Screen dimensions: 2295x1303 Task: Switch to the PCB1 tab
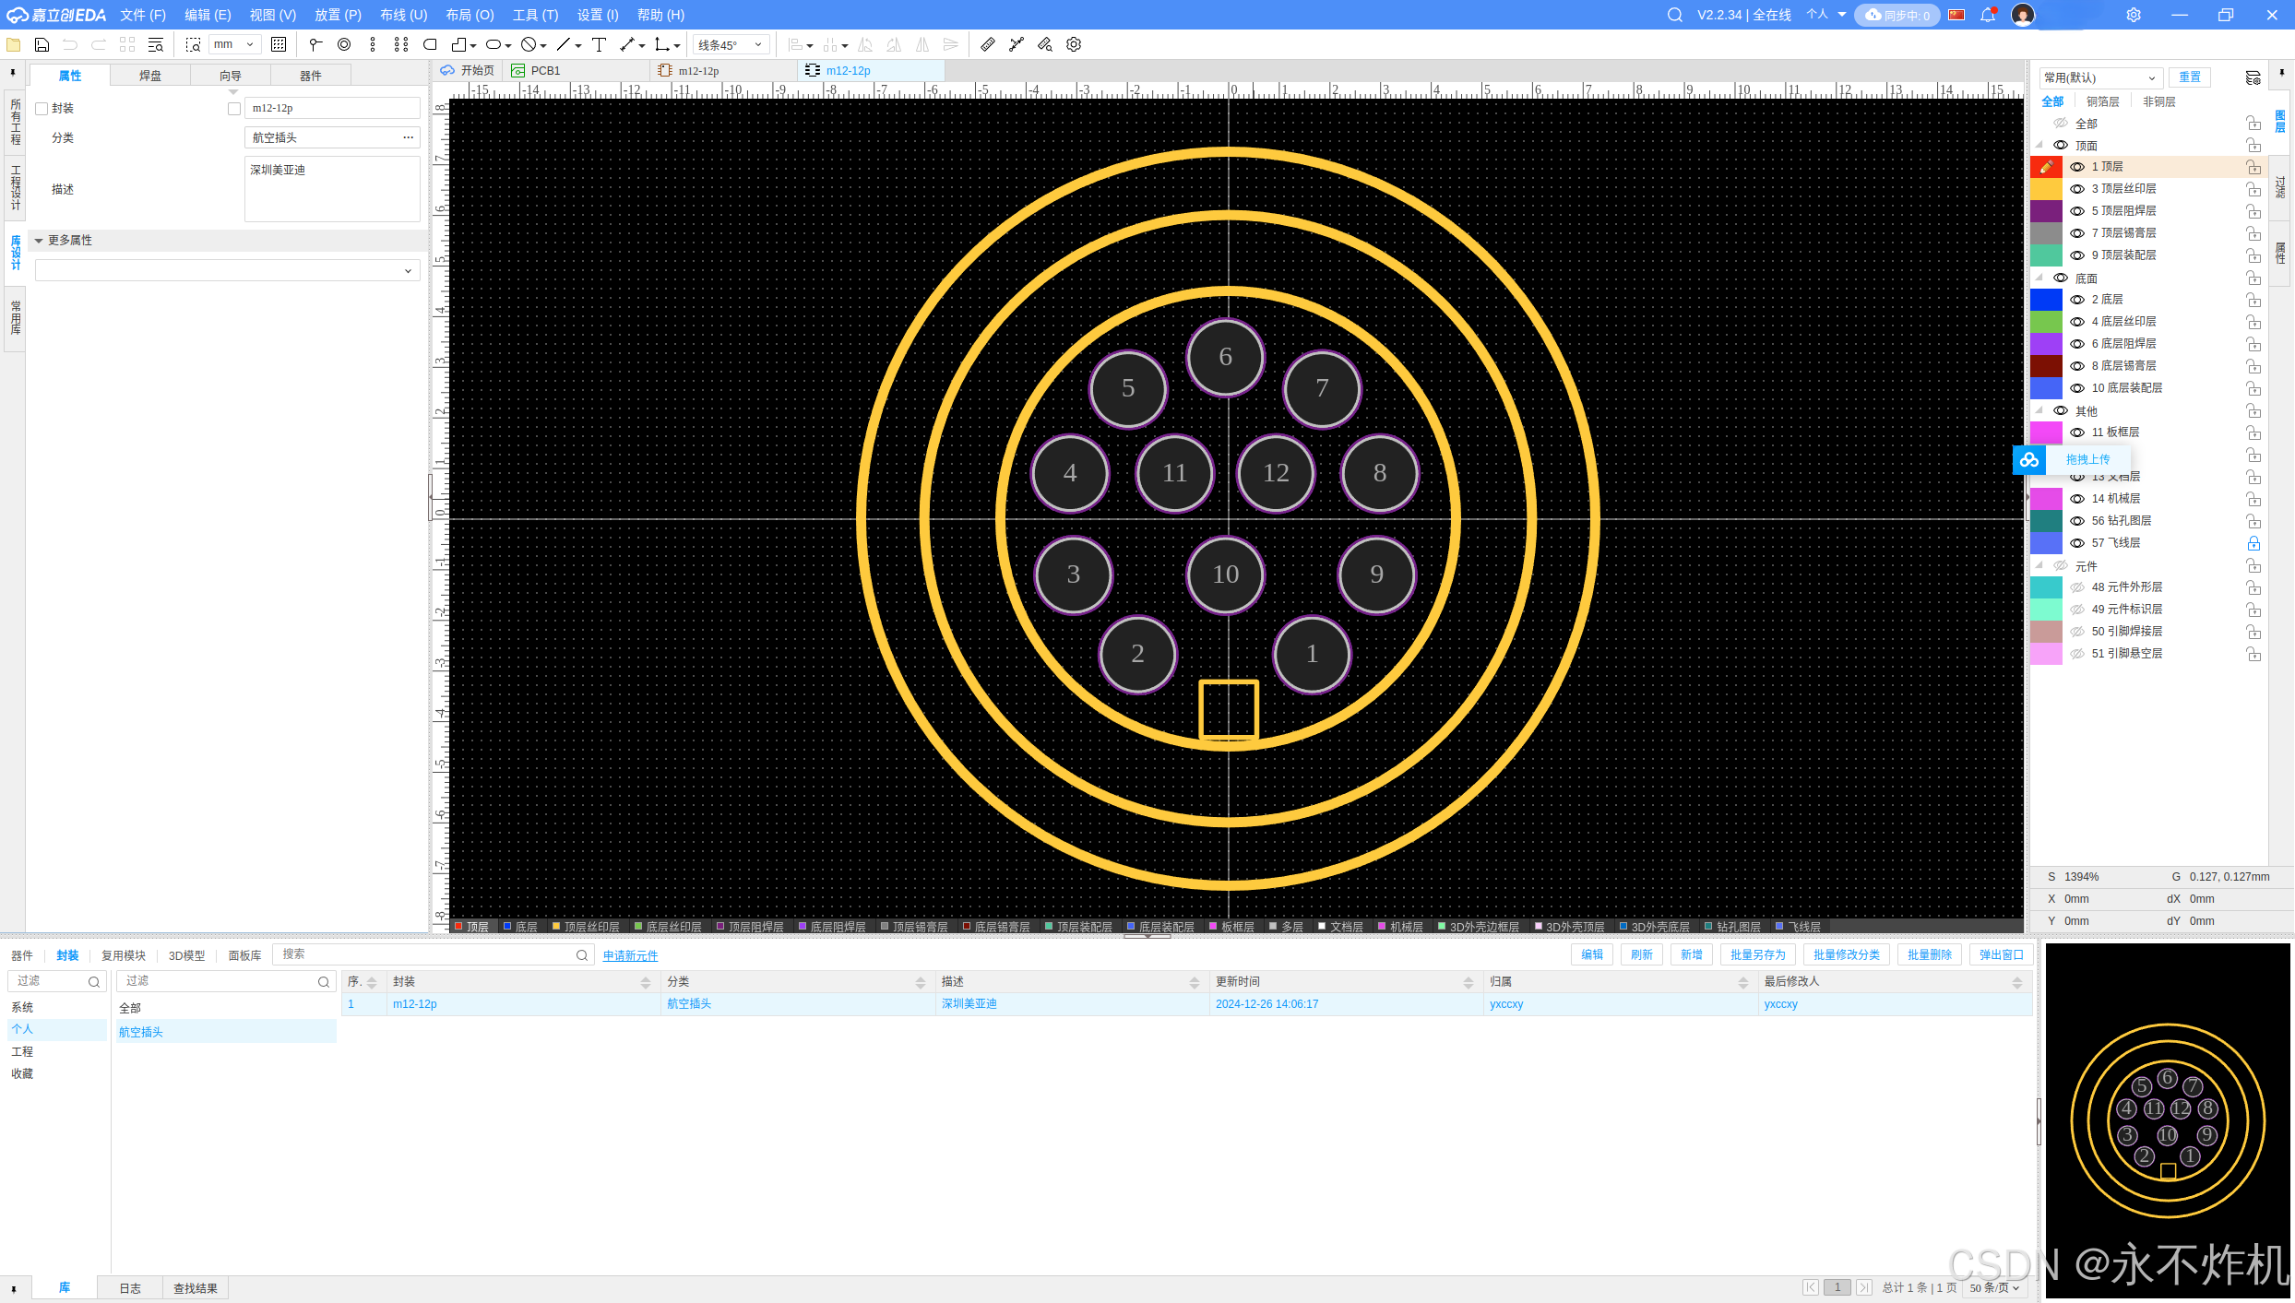pos(544,70)
